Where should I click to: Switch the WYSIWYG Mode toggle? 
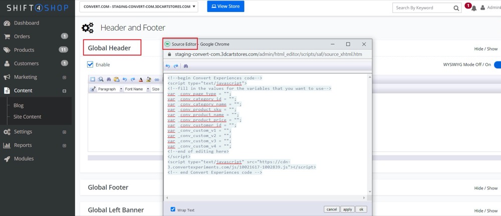click(497, 64)
